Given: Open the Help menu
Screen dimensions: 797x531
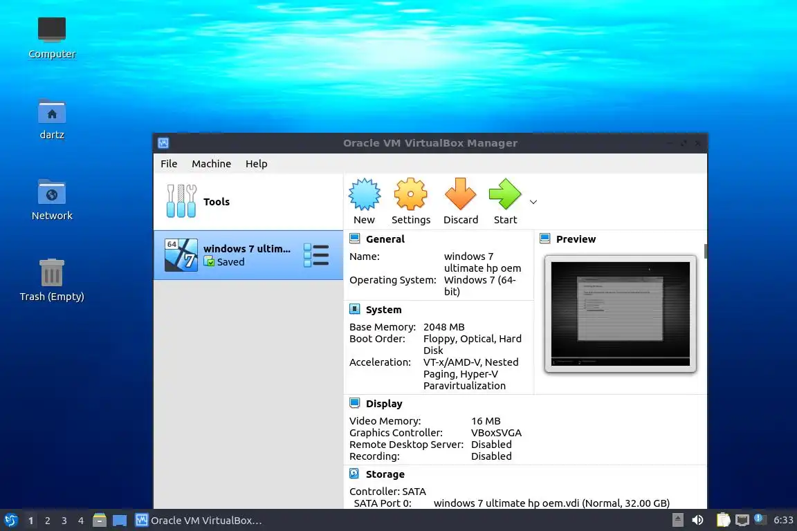Looking at the screenshot, I should click(x=256, y=164).
